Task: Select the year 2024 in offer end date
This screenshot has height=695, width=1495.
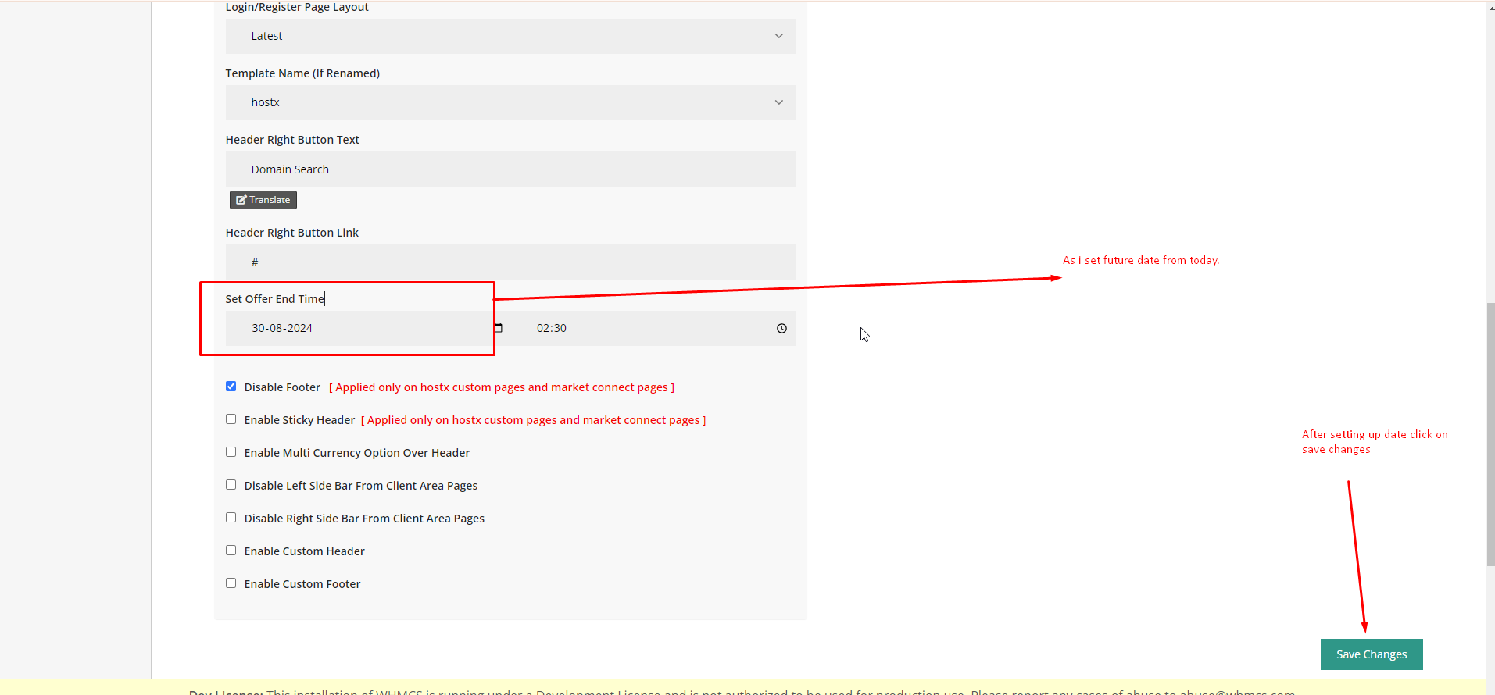Action: pyautogui.click(x=299, y=329)
